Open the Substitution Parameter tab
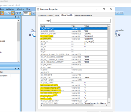Viewport: 131px width, 112px height. point(83,16)
